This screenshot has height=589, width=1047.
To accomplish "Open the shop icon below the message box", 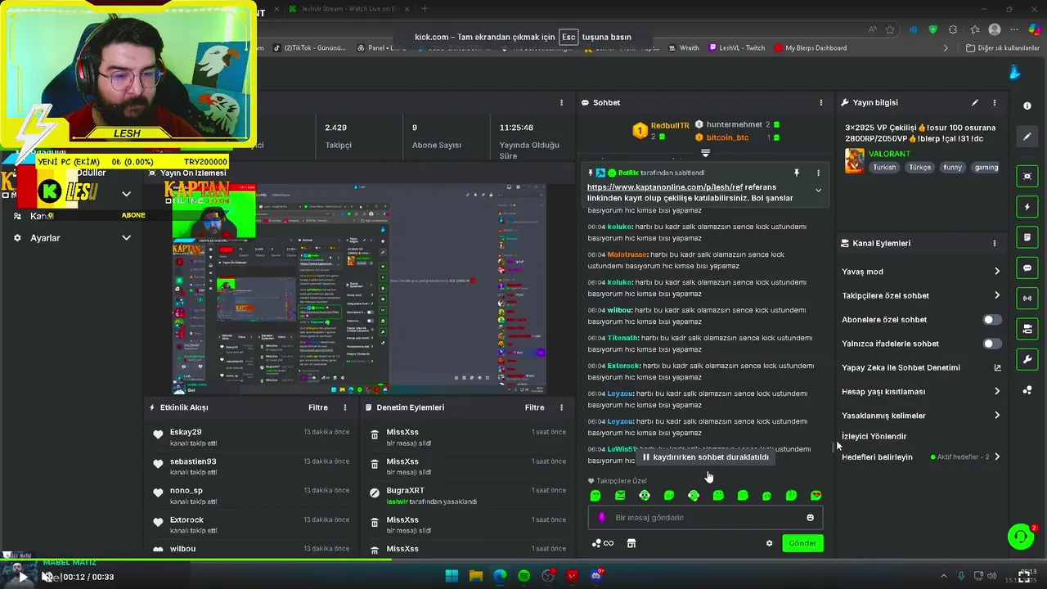I will 631,543.
